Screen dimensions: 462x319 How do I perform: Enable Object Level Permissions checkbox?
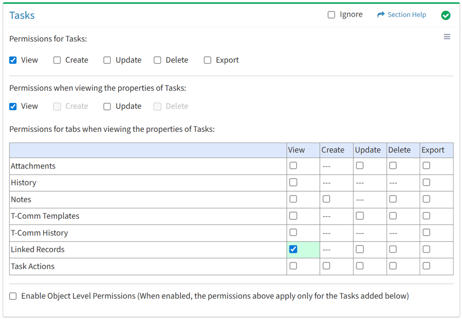pos(13,296)
